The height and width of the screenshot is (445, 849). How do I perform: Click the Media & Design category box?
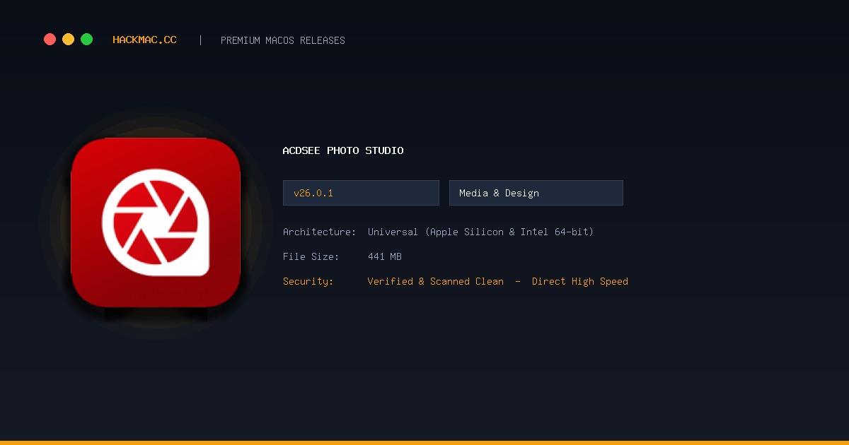click(x=536, y=193)
